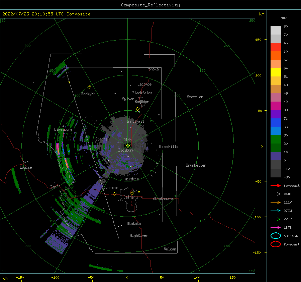Click the Cochrane label
This screenshot has width=301, height=282.
(109, 187)
